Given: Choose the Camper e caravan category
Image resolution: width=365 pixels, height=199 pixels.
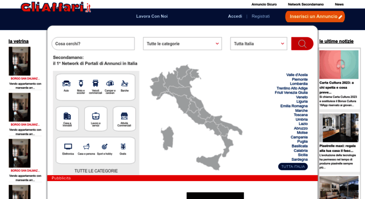Looking at the screenshot, I should 110,87.
